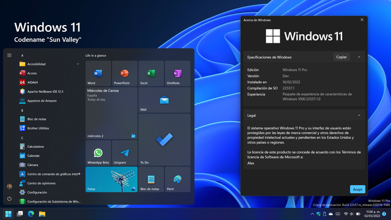Jump to letter A header

click(22, 56)
